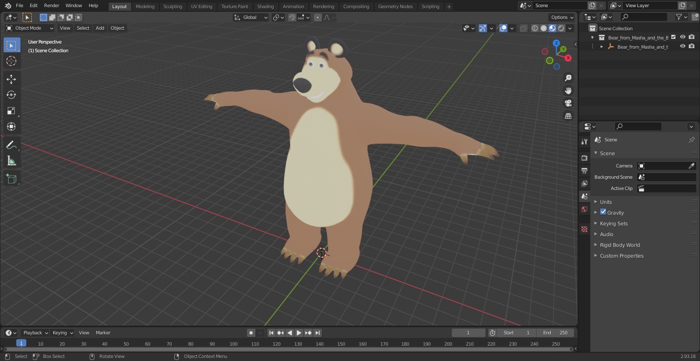Open the Global transform orientation dropdown

pos(251,17)
